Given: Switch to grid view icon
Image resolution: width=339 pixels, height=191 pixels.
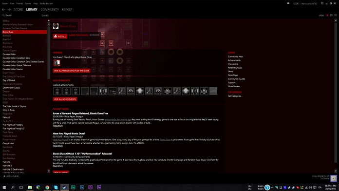Looking at the screenshot, I should 336,16.
